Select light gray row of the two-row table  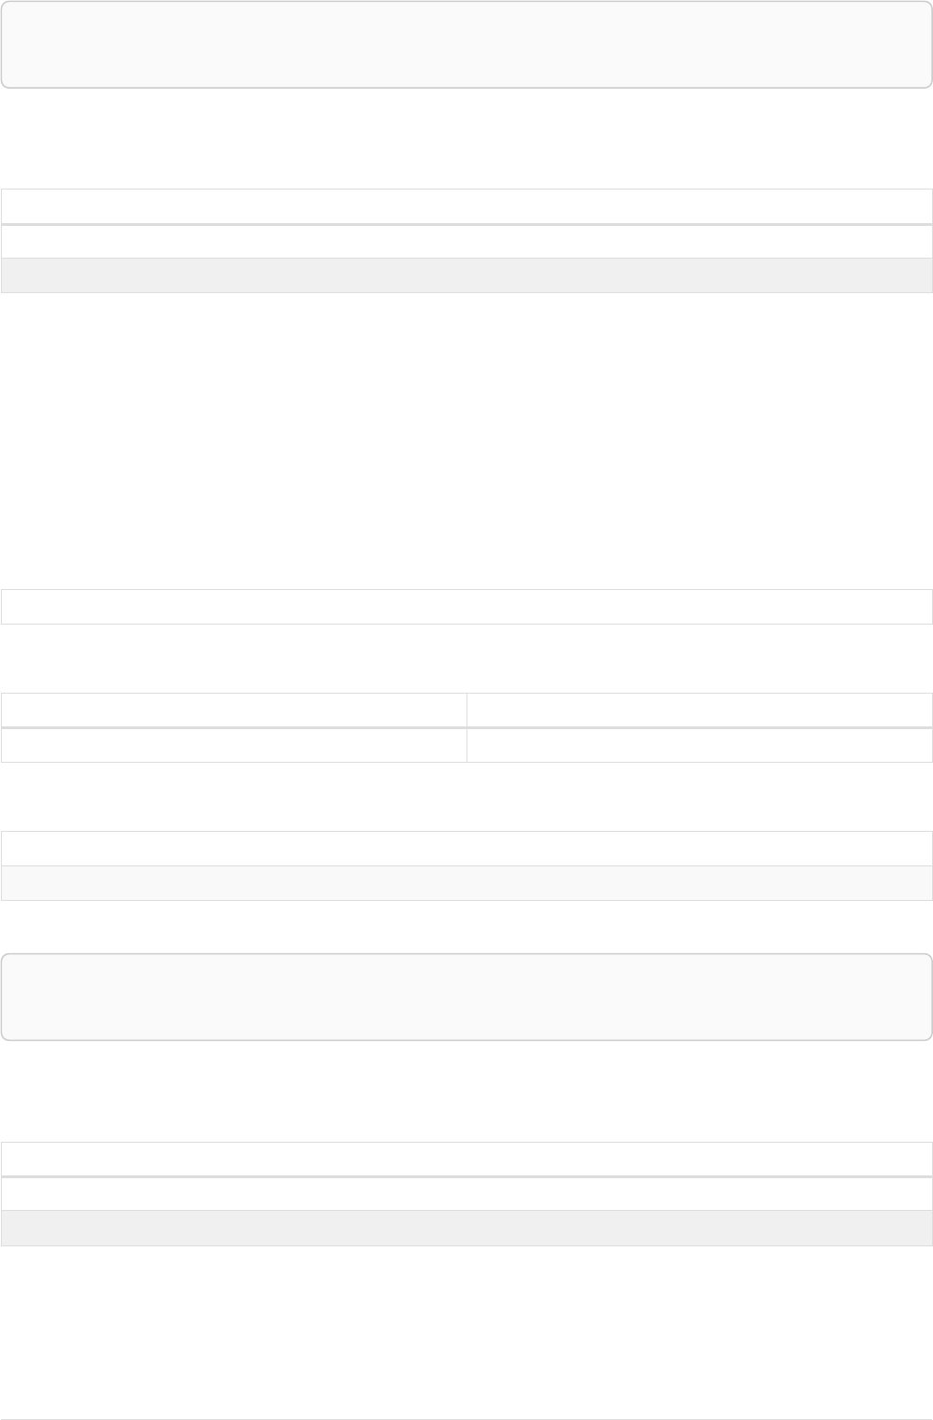click(466, 883)
